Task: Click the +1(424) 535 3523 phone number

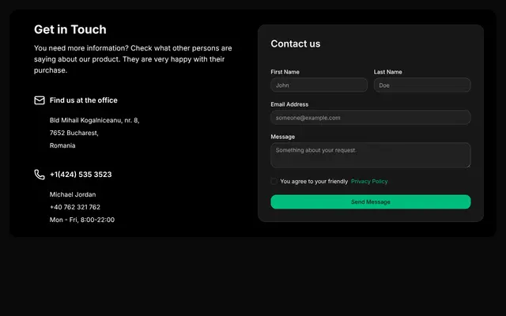Action: click(x=81, y=175)
